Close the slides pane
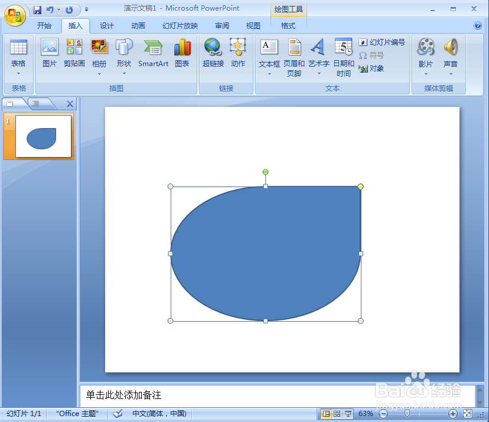 (70, 104)
